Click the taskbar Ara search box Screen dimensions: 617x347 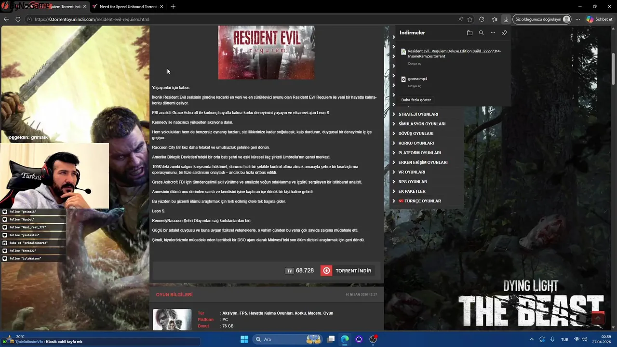point(288,339)
